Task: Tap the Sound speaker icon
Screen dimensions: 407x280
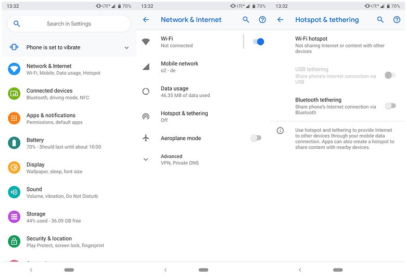Action: point(14,192)
